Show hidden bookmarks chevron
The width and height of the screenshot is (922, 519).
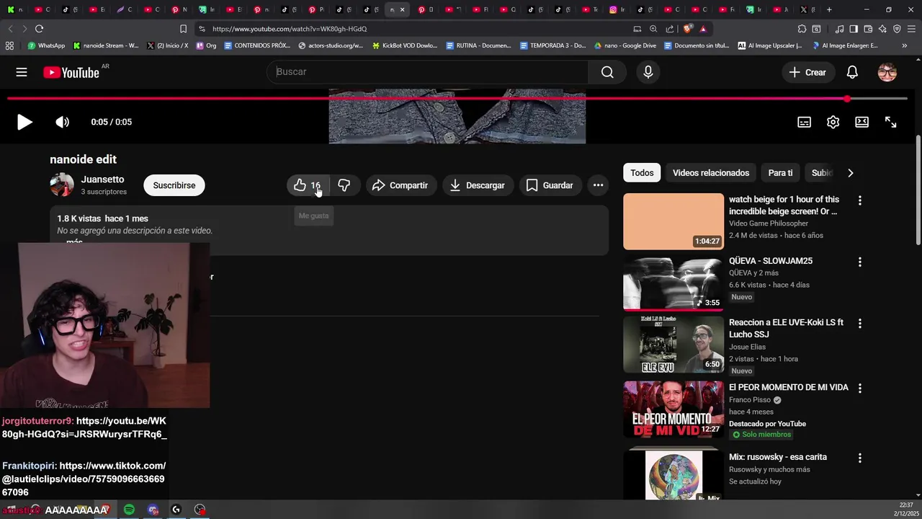[904, 45]
